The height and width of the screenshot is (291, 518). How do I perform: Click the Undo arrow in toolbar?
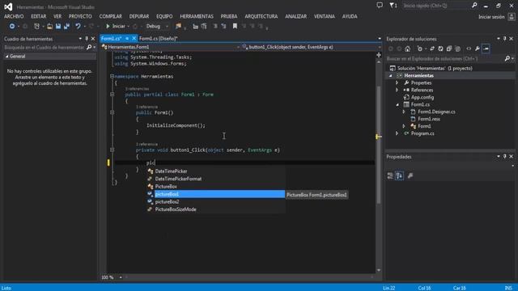coord(78,27)
